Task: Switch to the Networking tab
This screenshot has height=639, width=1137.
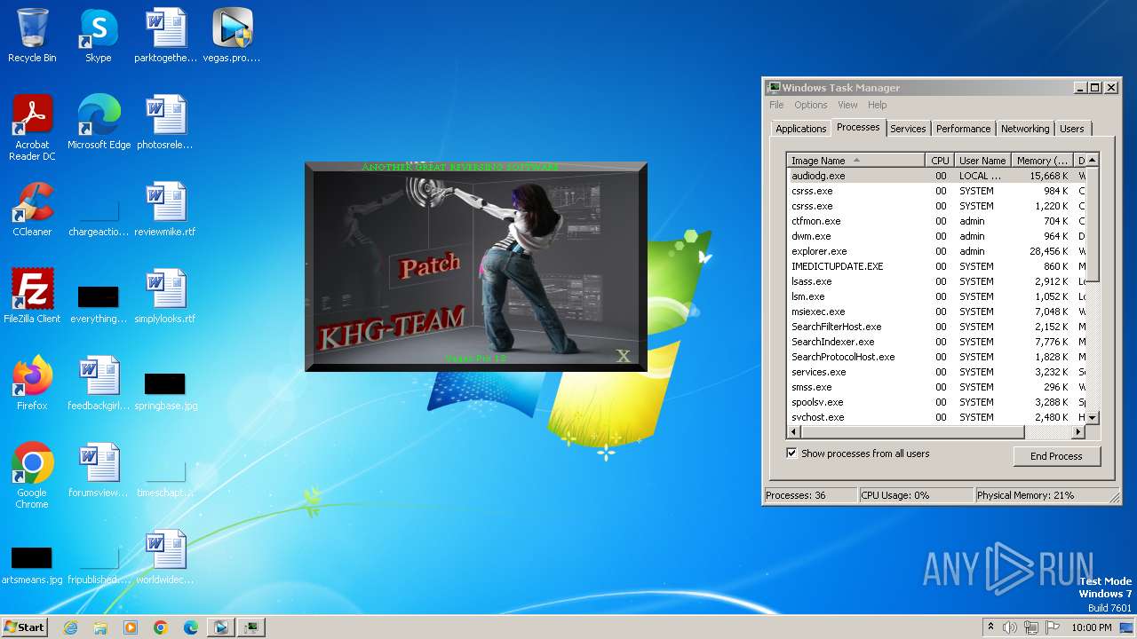Action: (x=1025, y=129)
